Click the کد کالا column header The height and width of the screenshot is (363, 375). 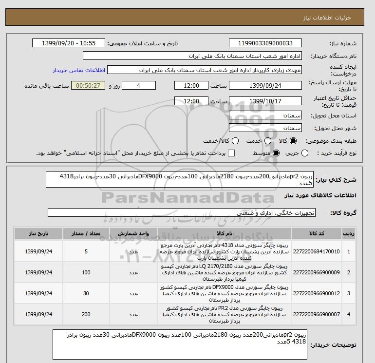click(317, 233)
